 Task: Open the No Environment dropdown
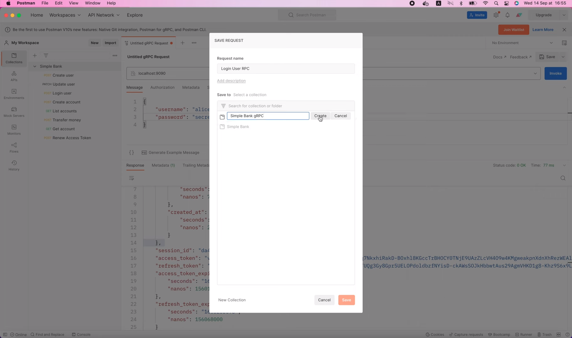pos(522,43)
